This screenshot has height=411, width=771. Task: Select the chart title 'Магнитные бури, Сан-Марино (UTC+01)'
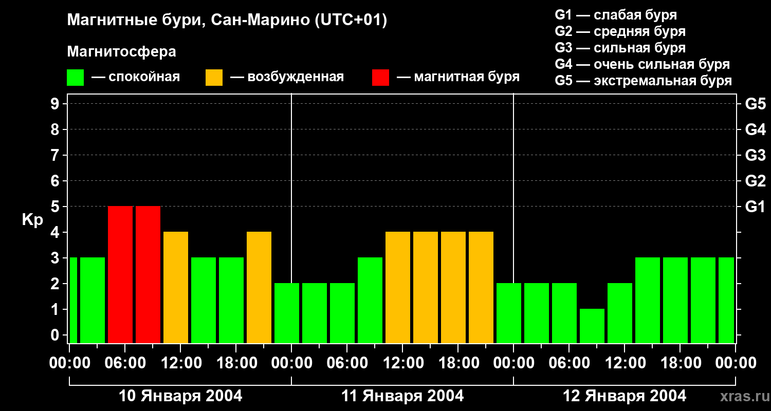click(x=227, y=20)
